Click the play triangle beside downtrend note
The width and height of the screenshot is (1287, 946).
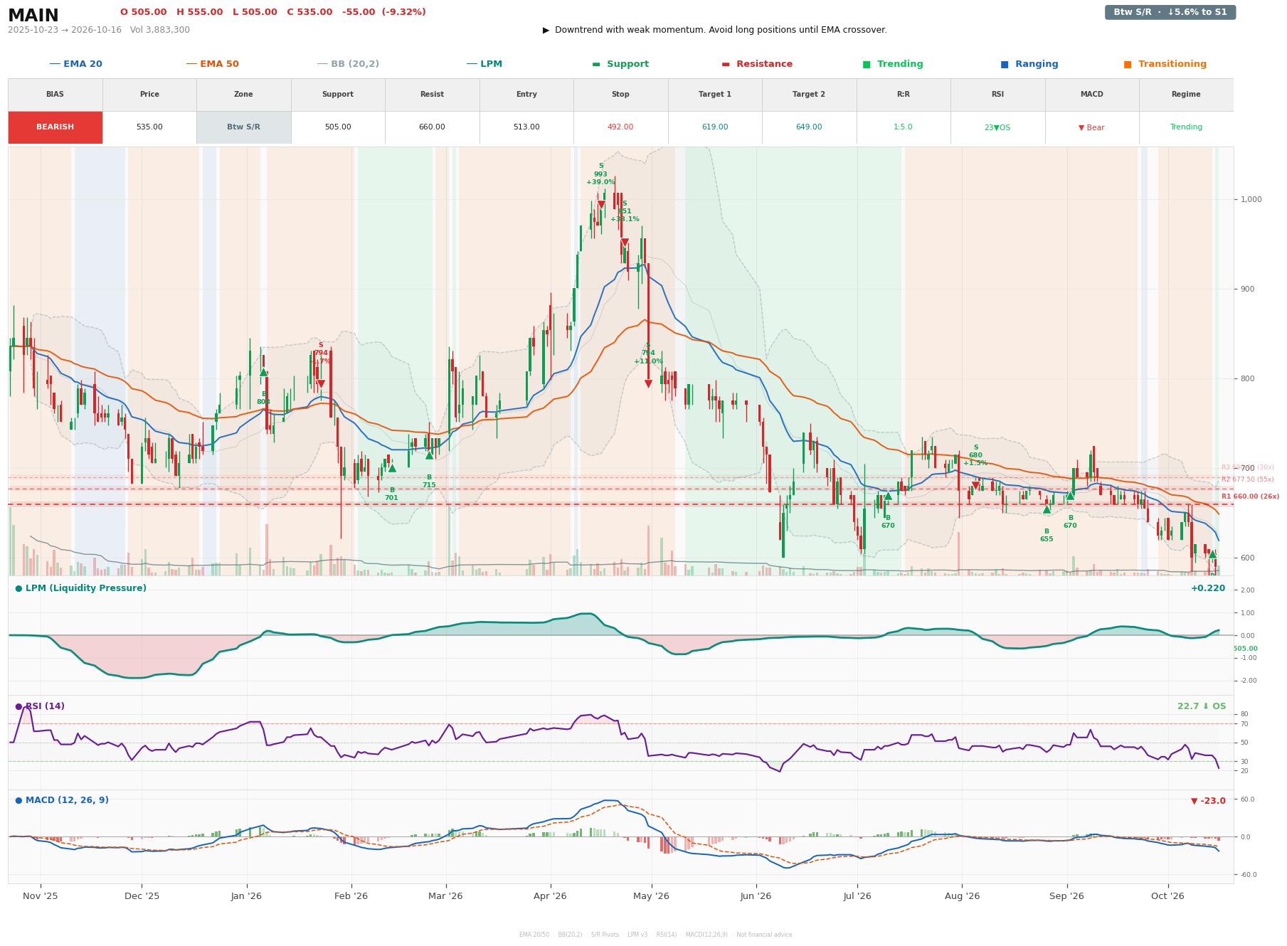[x=546, y=30]
